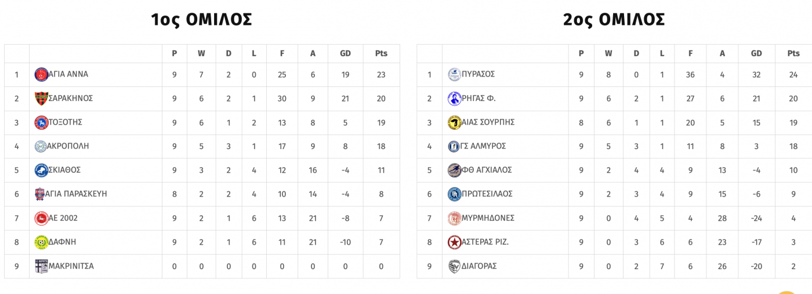Click the ΑΓΙΑ ΑΝΝΑ team logo
This screenshot has height=294, width=812.
click(41, 74)
